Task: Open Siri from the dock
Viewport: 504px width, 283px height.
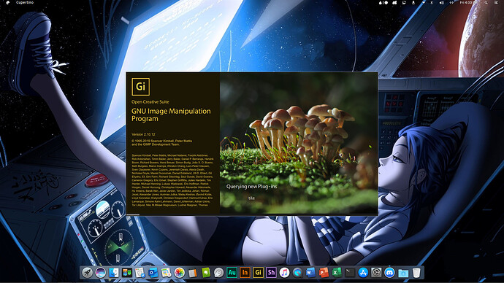Action: tap(100, 273)
